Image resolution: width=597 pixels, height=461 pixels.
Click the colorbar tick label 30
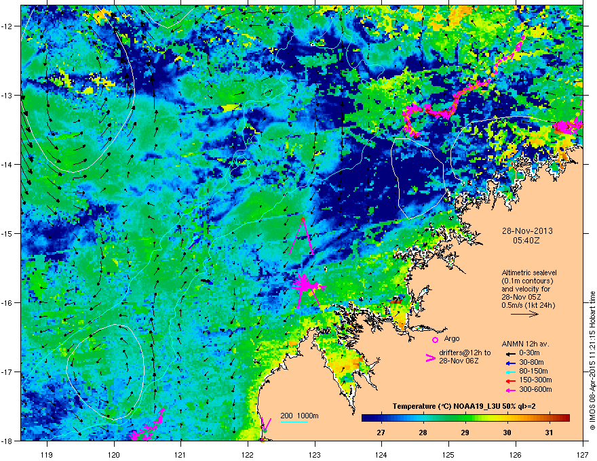click(x=507, y=433)
